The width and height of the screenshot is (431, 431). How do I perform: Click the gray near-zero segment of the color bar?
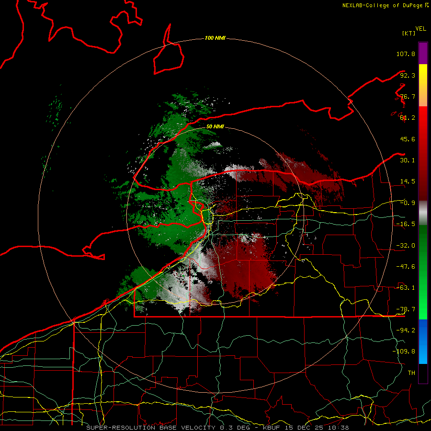(423, 213)
